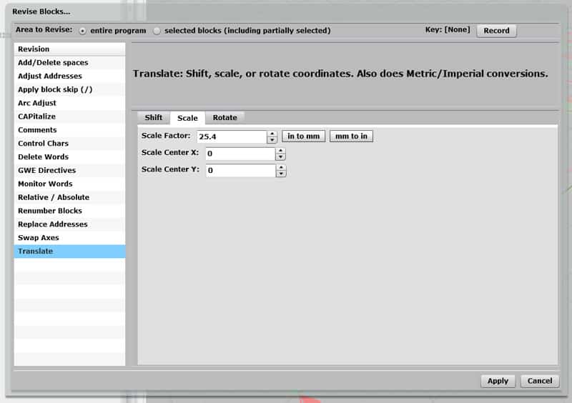The height and width of the screenshot is (403, 572).
Task: Switch to the Rotate tab
Action: (x=225, y=118)
